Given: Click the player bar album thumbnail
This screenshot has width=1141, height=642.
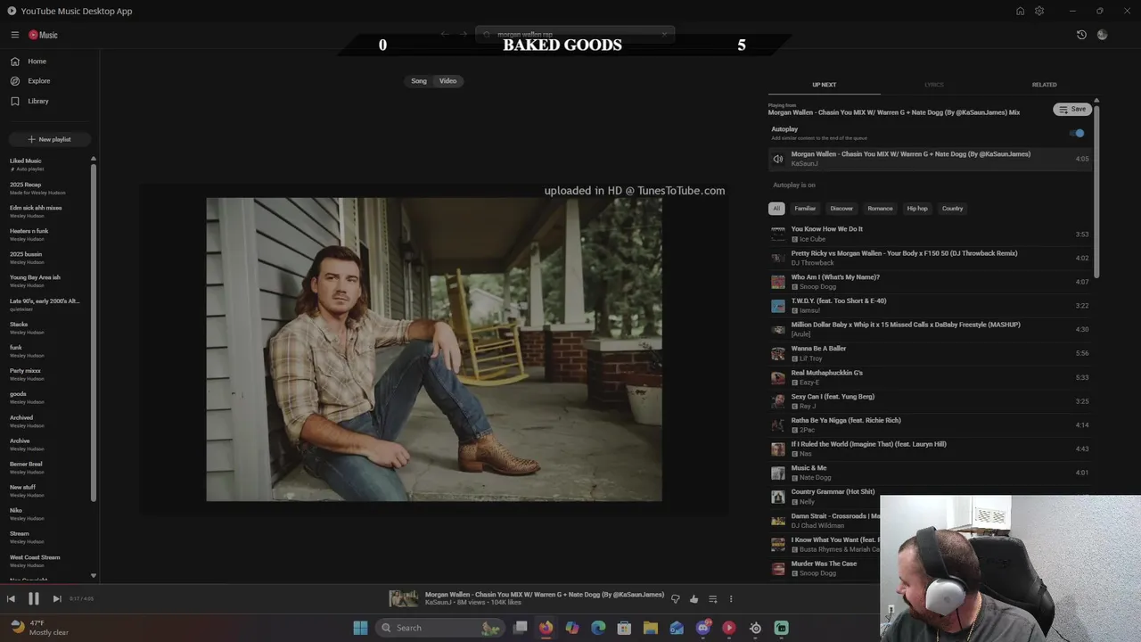Looking at the screenshot, I should tap(404, 598).
